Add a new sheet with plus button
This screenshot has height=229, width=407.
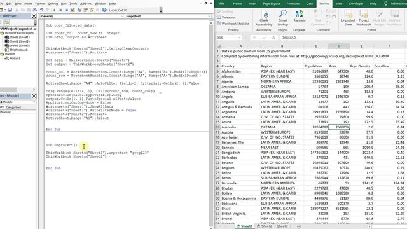click(299, 226)
